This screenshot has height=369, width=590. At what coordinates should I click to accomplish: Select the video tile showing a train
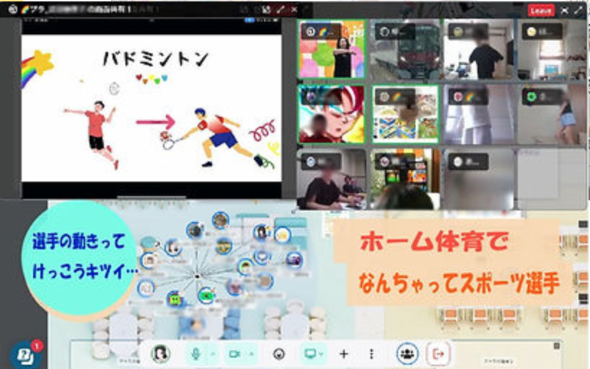pyautogui.click(x=405, y=50)
